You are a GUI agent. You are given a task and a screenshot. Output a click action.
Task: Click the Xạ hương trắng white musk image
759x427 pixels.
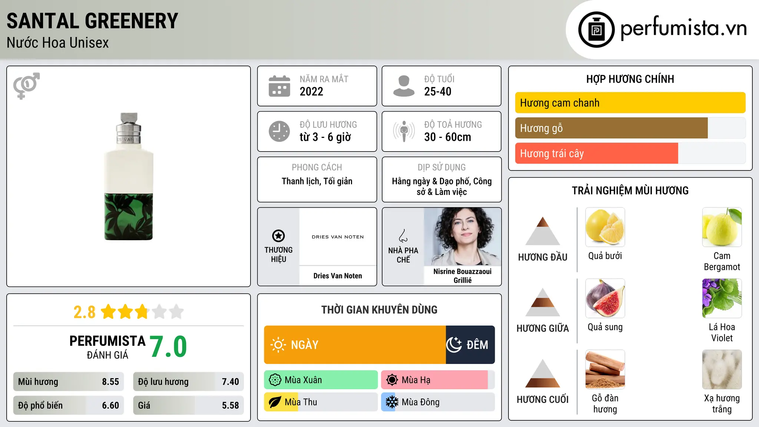pyautogui.click(x=722, y=370)
